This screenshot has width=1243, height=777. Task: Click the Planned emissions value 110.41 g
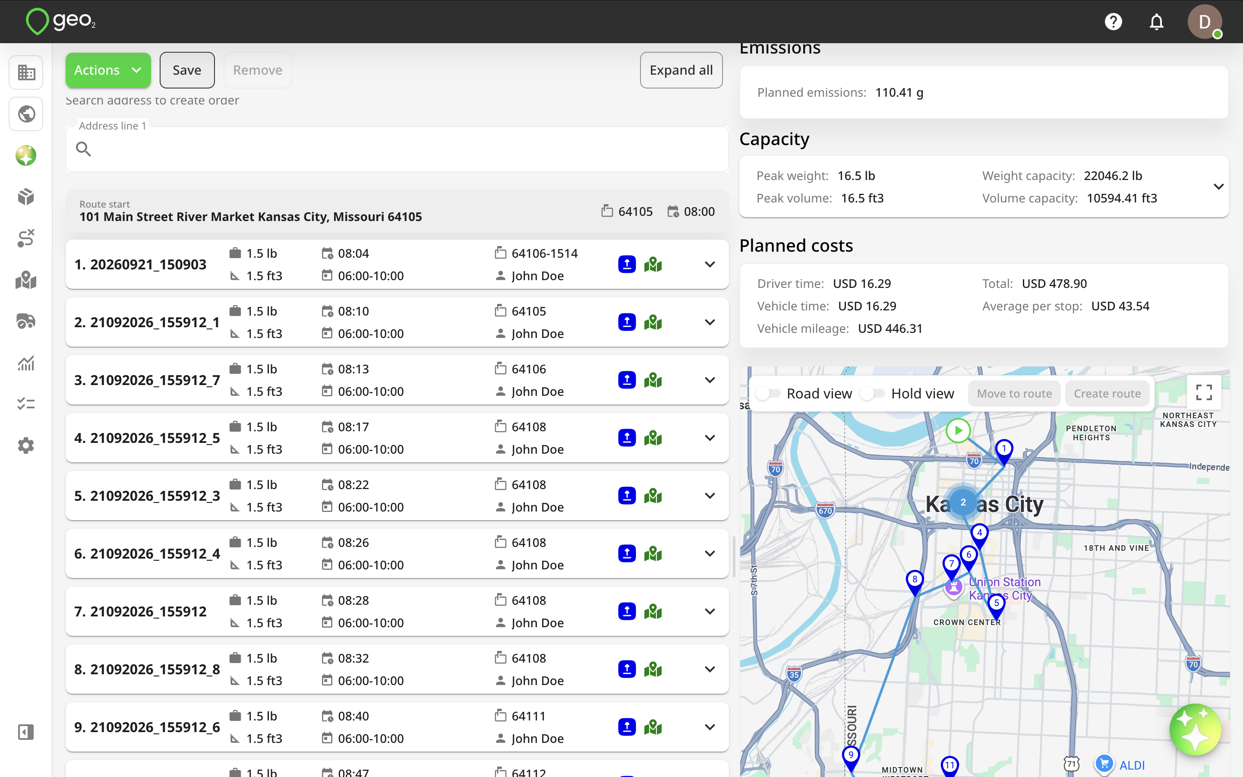tap(899, 92)
